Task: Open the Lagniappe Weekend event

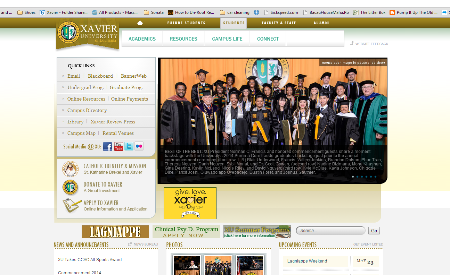Action: [x=307, y=261]
